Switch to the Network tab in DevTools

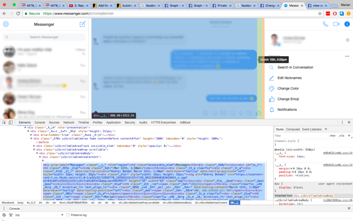click(x=69, y=123)
